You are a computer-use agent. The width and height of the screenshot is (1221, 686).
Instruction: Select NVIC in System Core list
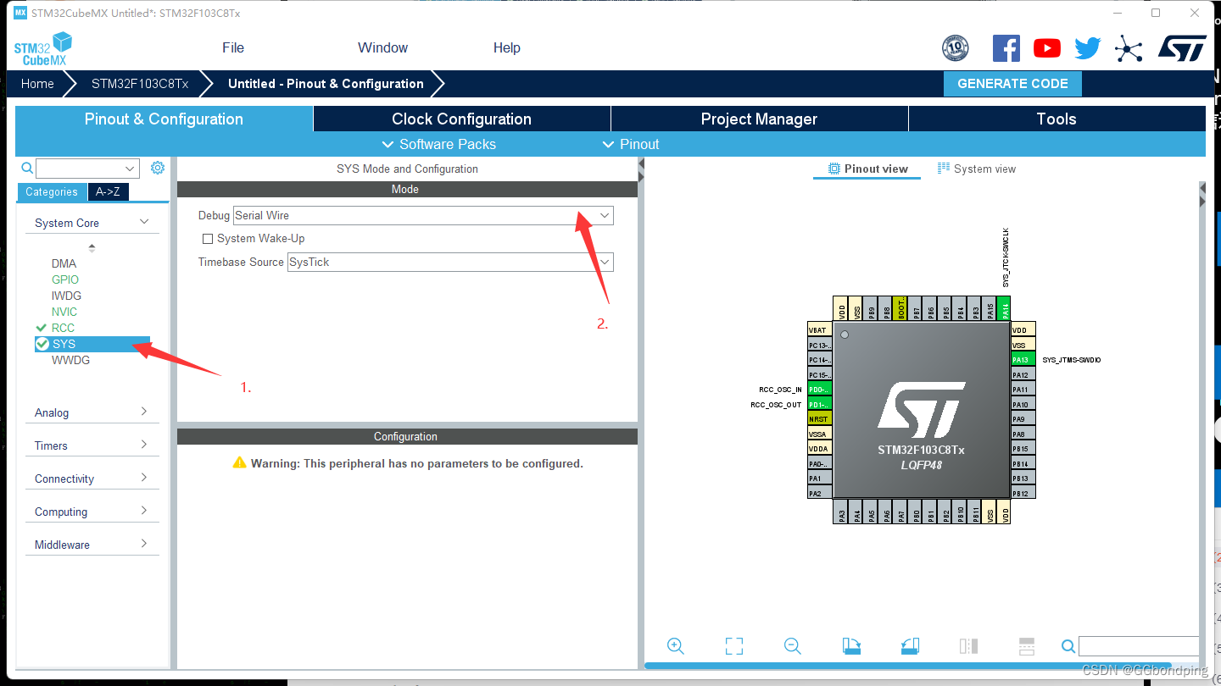click(64, 312)
